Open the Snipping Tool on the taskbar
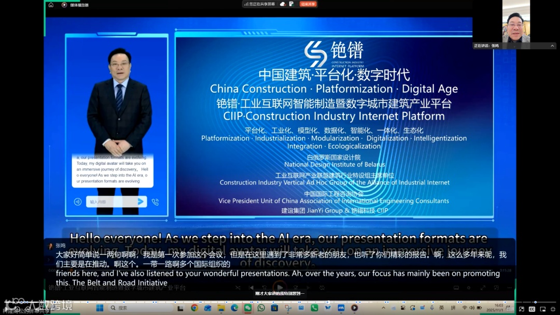This screenshot has width=560, height=315. [x=288, y=308]
